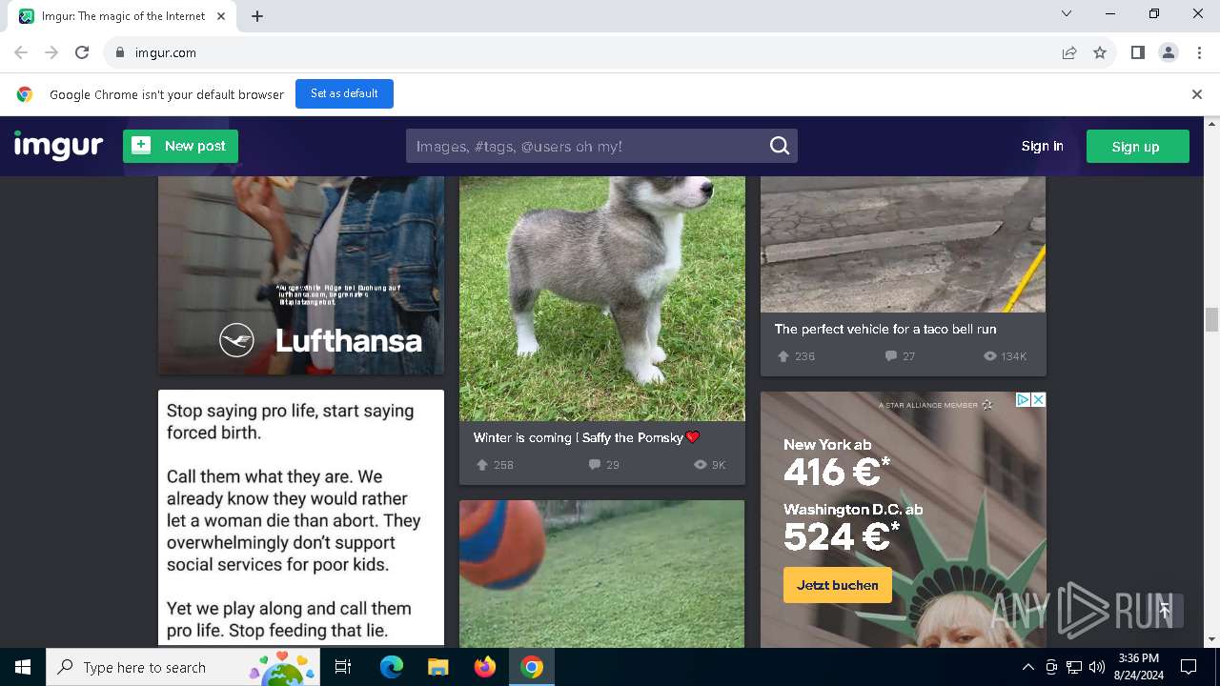Screen dimensions: 1220x686
Task: Set Chrome as default browser
Action: tap(344, 93)
